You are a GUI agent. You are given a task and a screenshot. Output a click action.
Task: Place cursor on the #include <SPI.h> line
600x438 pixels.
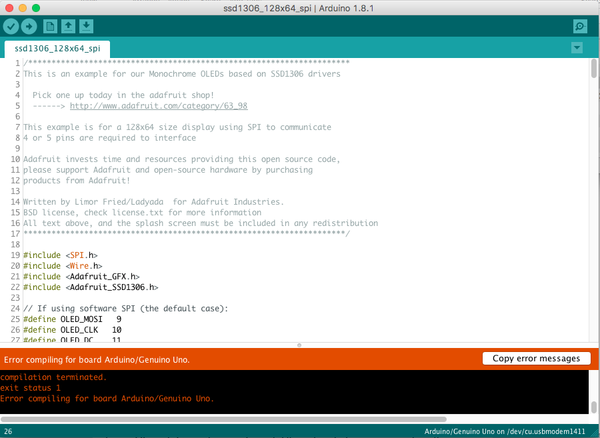[60, 255]
